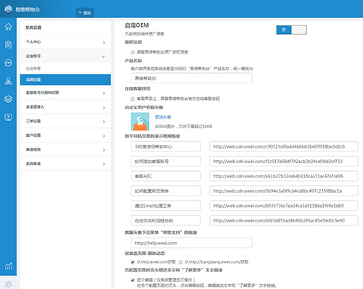Open the 个人中心 menu label
This screenshot has width=363, height=289.
pos(33,42)
